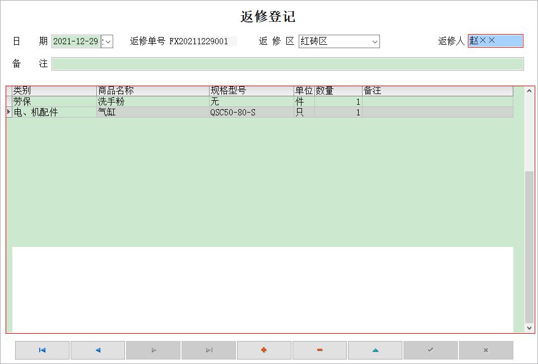Click the 劳保 category cell

(54, 101)
